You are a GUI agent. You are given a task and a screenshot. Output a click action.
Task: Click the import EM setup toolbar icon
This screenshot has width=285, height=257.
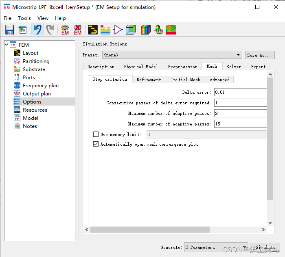tap(22, 30)
